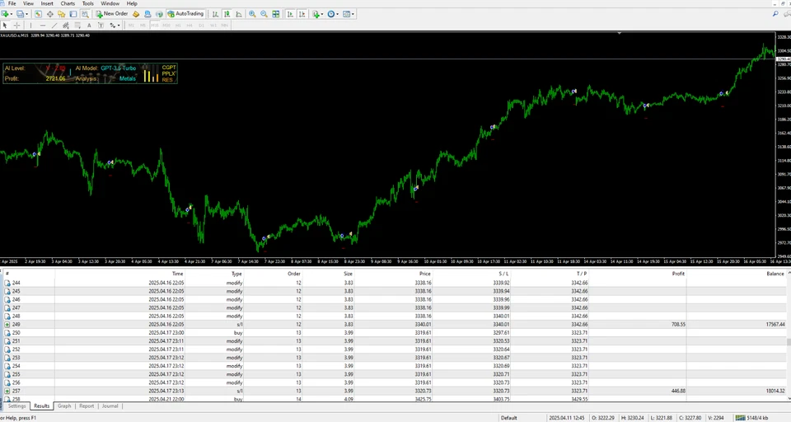Switch to the Graph tester tab
The height and width of the screenshot is (422, 791).
point(64,406)
